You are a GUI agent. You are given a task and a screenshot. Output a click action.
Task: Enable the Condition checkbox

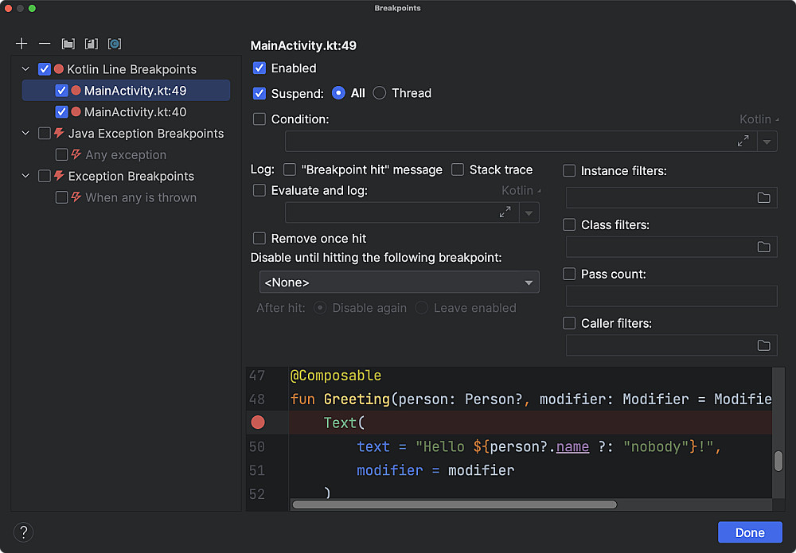tap(259, 119)
